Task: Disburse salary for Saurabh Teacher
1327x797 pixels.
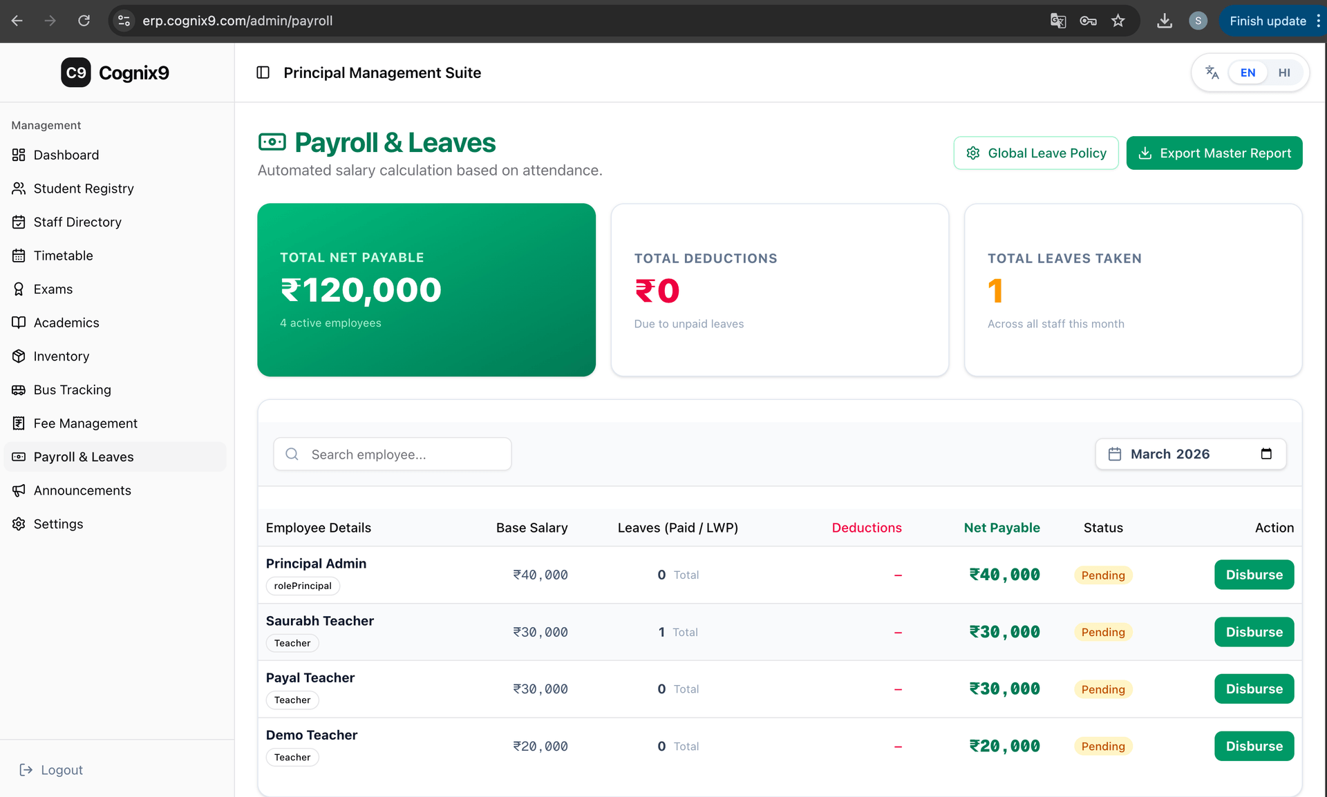Action: coord(1254,632)
